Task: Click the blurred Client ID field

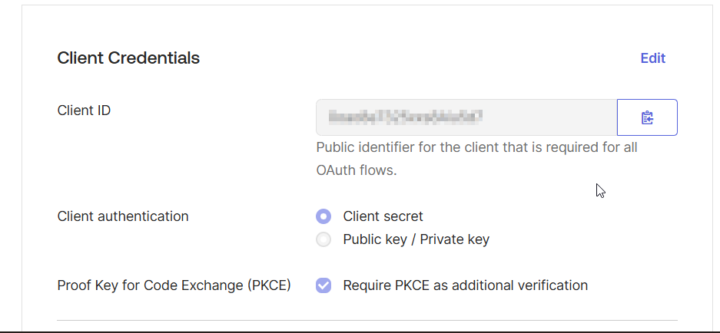Action: [x=466, y=117]
